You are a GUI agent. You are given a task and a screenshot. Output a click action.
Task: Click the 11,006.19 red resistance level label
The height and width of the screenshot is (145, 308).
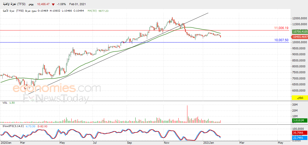(x=281, y=28)
